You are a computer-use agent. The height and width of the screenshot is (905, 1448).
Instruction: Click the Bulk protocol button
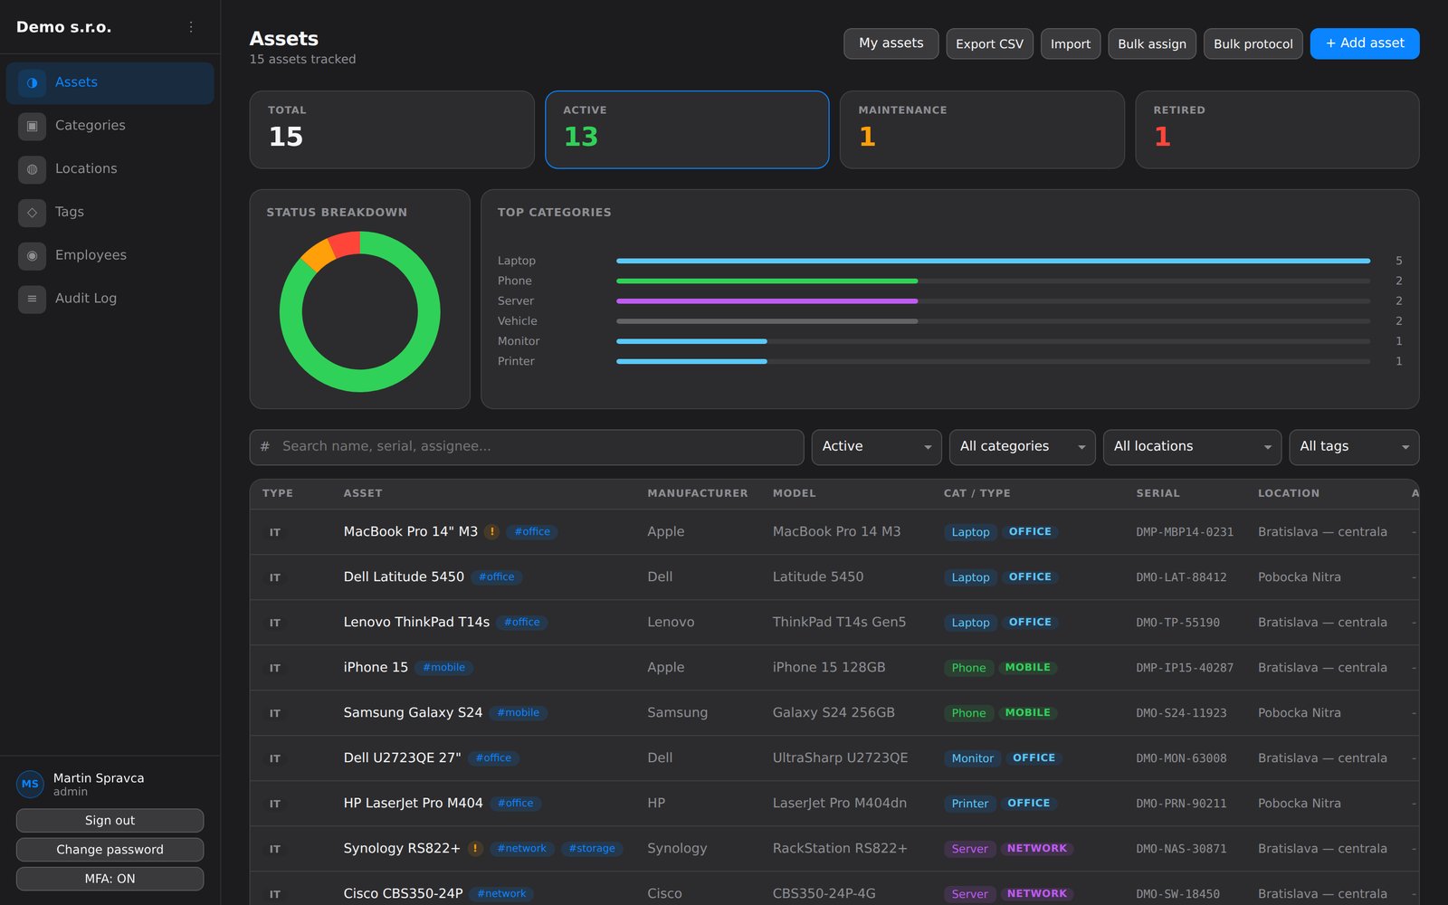[1253, 43]
